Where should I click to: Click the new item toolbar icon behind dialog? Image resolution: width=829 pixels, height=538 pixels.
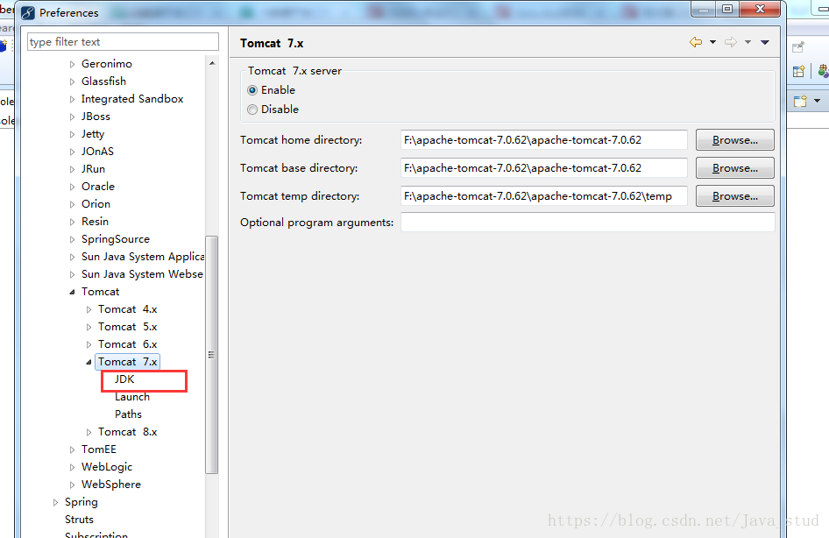tap(800, 101)
